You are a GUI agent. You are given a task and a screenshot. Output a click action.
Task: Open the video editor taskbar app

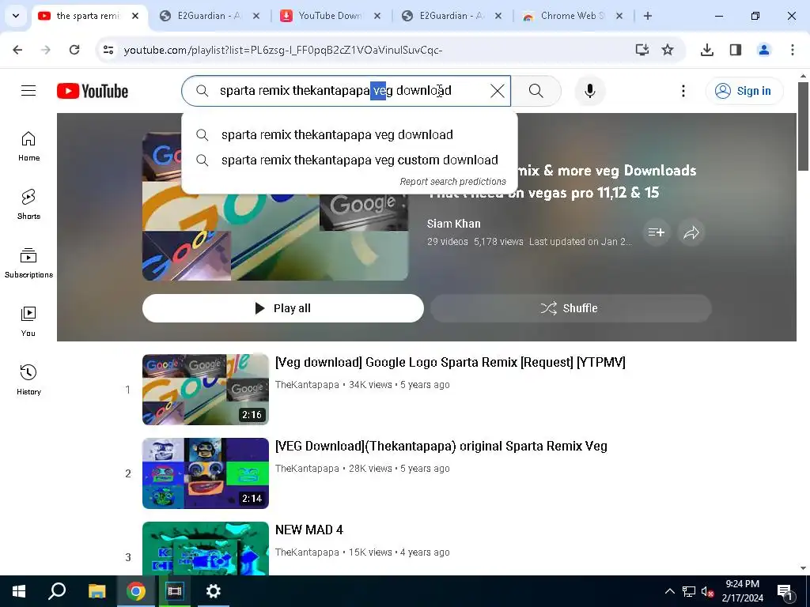click(175, 591)
